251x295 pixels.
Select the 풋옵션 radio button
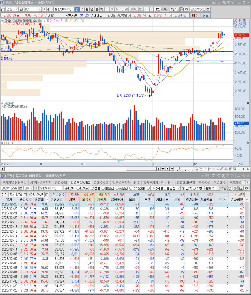pyautogui.click(x=117, y=188)
